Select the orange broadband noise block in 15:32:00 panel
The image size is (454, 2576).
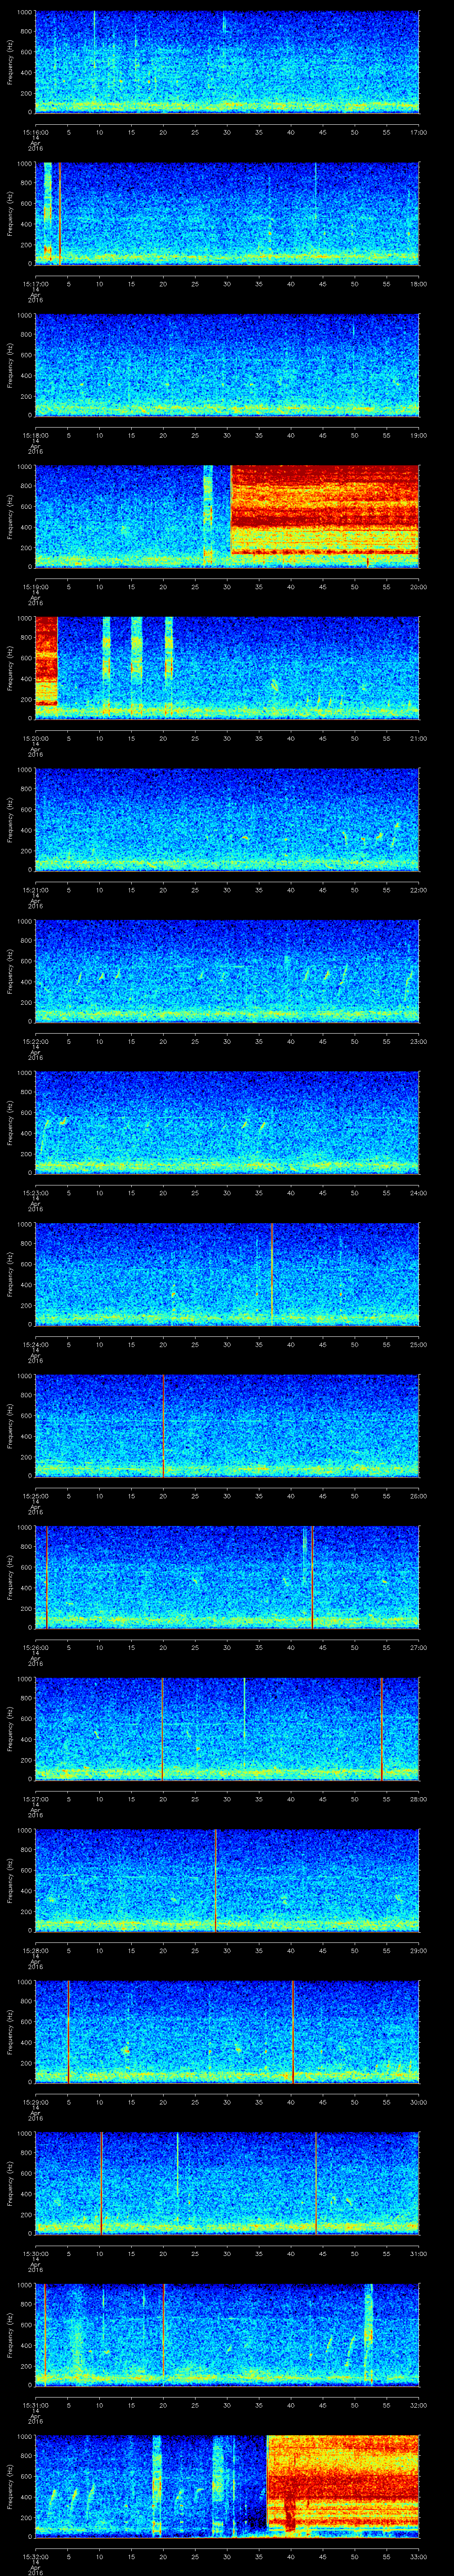point(342,2482)
